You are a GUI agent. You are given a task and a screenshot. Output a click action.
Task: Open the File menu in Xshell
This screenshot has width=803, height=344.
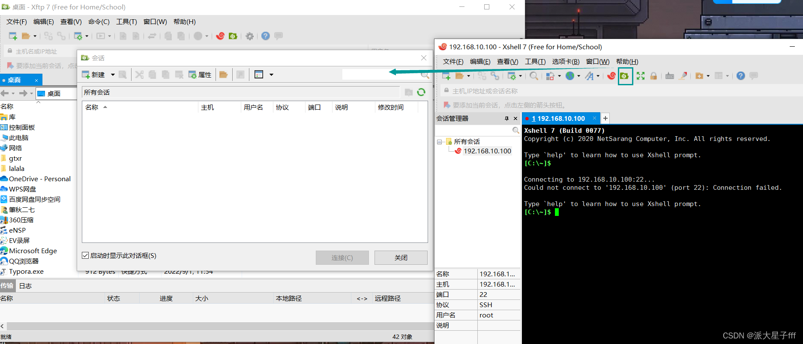tap(453, 62)
